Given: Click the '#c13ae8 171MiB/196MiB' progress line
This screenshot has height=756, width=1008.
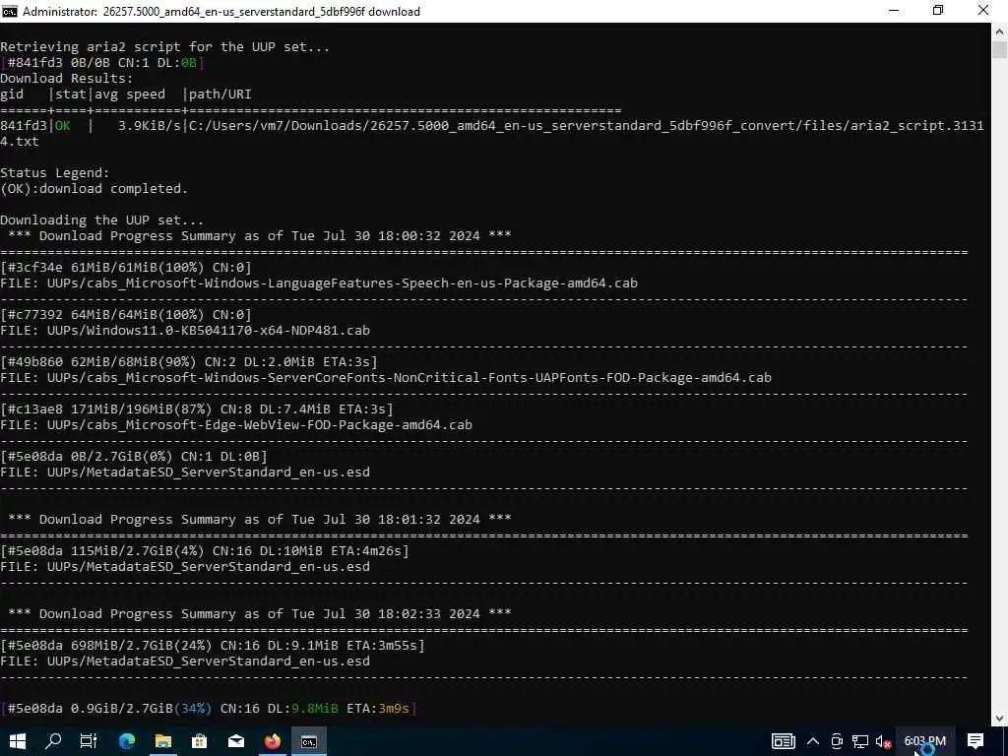Looking at the screenshot, I should click(197, 409).
